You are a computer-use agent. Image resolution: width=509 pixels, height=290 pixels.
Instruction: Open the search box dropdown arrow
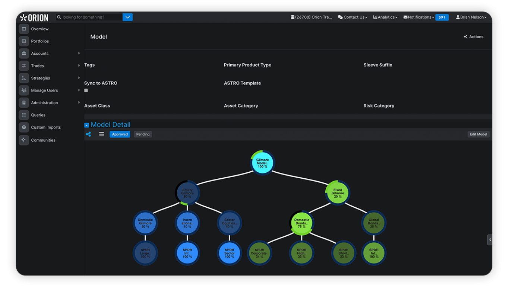[127, 17]
